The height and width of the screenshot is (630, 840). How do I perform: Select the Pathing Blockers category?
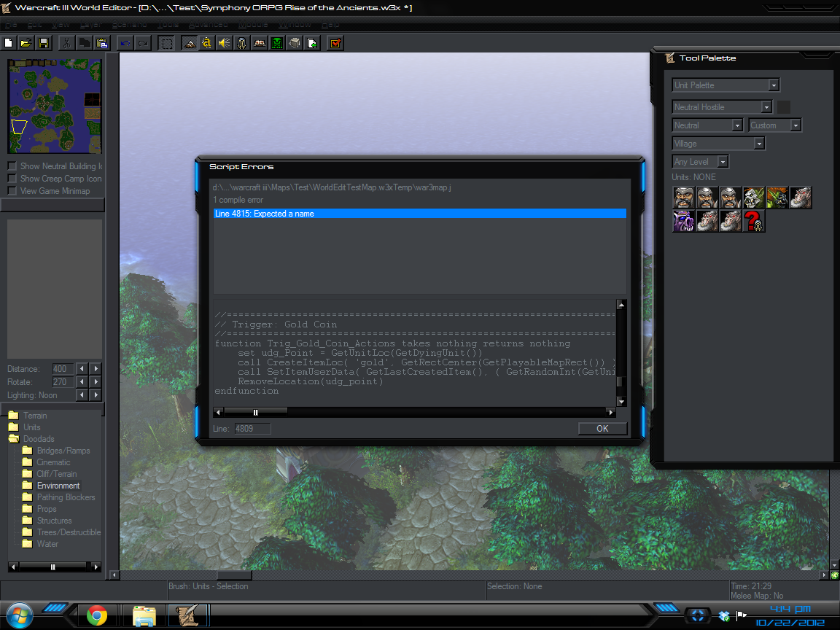point(66,497)
